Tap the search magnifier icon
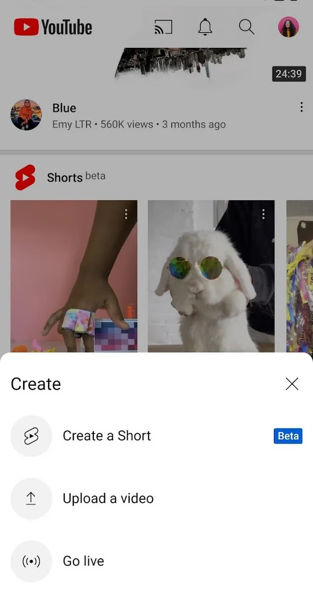Screen dimensions: 313x597 click(x=246, y=27)
